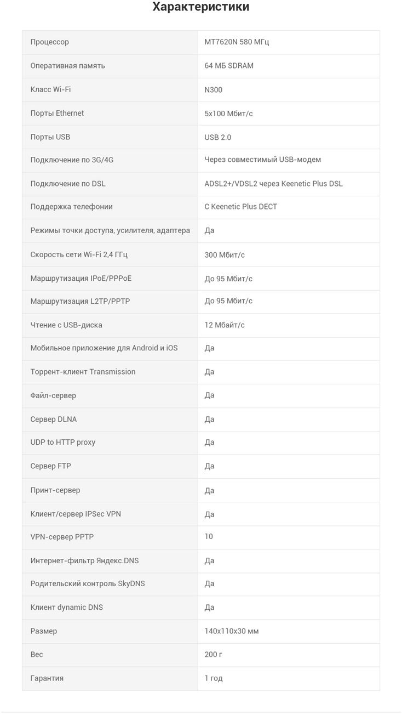The height and width of the screenshot is (714, 402).
Task: Select the Процессор row label
Action: click(50, 42)
